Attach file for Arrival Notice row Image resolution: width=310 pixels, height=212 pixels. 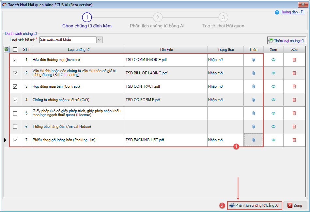254,127
